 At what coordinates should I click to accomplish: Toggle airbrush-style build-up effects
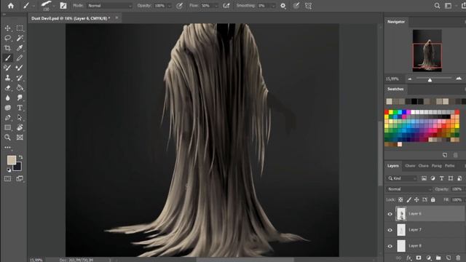coord(226,6)
